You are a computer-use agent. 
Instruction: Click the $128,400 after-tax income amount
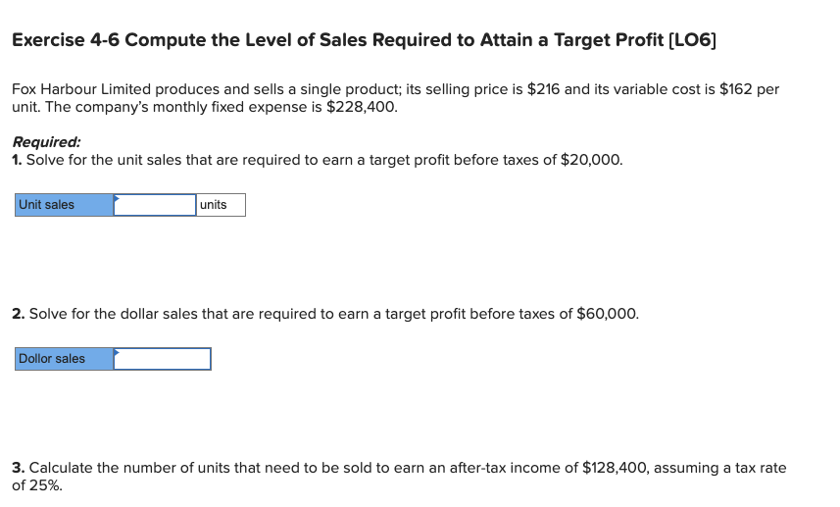616,468
